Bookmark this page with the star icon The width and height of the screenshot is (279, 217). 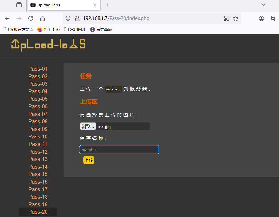pos(236,18)
